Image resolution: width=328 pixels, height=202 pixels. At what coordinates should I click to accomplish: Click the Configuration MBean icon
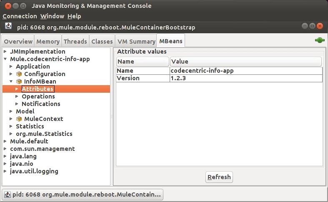pyautogui.click(x=19, y=74)
